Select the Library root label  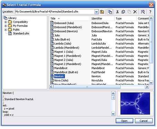click(12, 18)
